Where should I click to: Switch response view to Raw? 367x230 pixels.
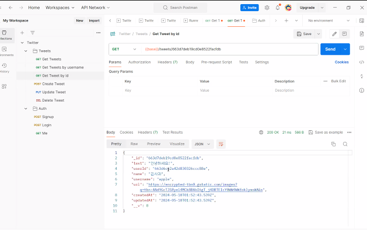click(134, 144)
